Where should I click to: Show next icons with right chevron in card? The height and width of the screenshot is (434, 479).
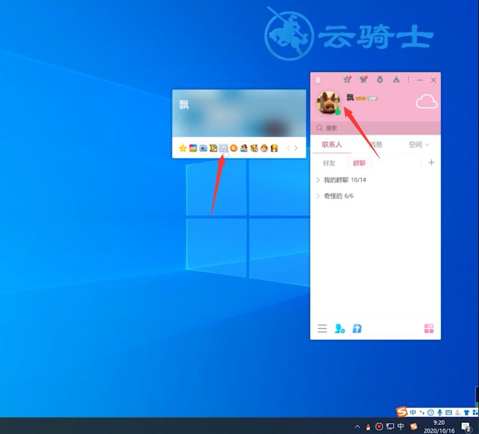(296, 148)
